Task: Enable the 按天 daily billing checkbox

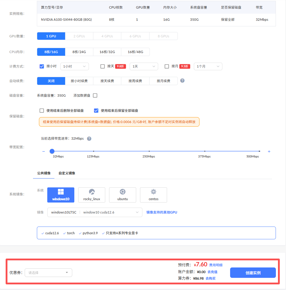Action: click(x=103, y=66)
